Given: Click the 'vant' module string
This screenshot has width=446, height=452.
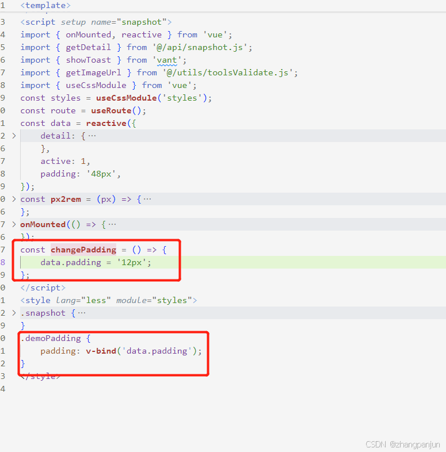Looking at the screenshot, I should [167, 60].
